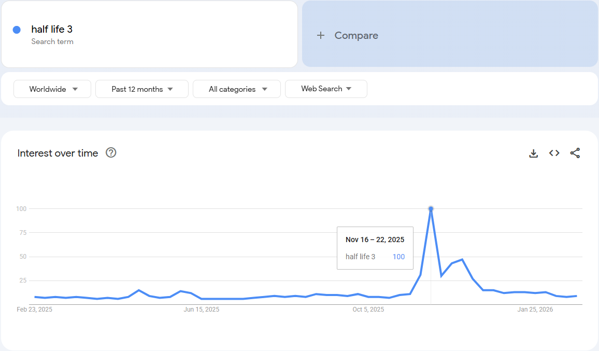This screenshot has height=351, width=599.
Task: Download the Interest over time data as CSV
Action: pyautogui.click(x=533, y=153)
